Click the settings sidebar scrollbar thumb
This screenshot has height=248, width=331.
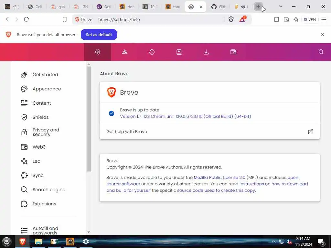click(89, 119)
